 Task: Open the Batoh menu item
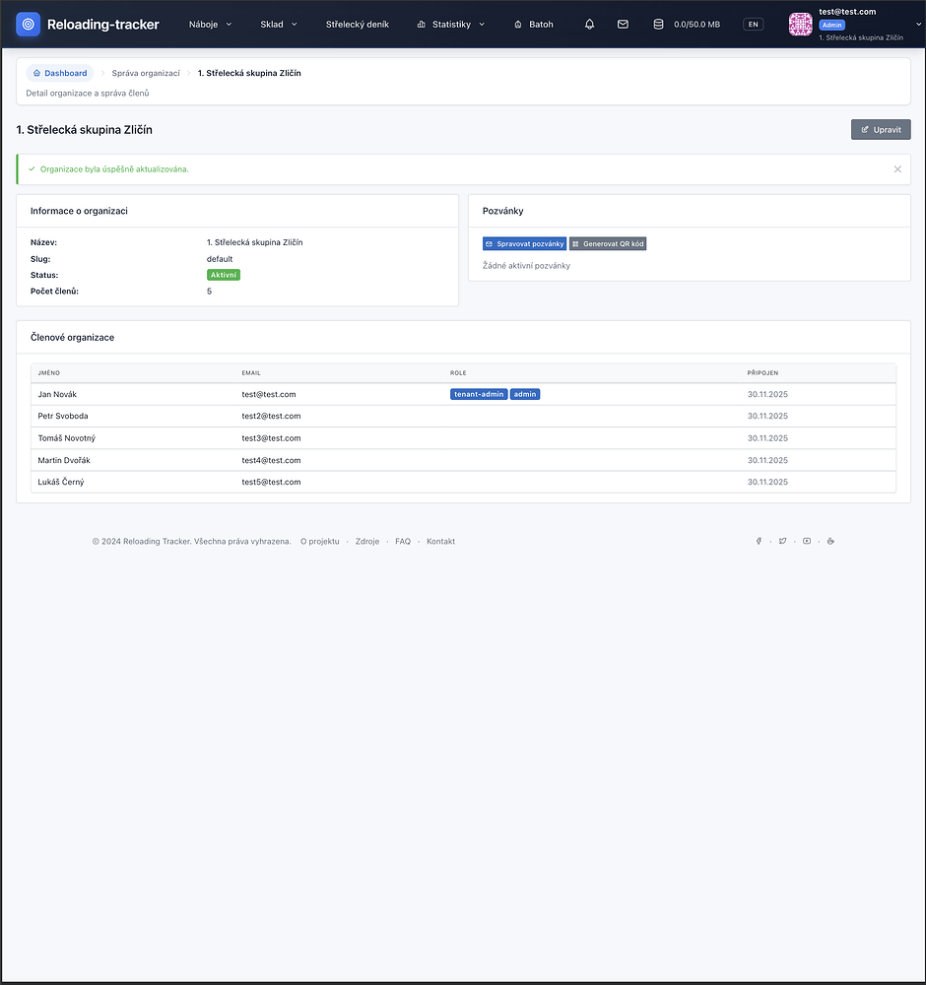pos(534,25)
